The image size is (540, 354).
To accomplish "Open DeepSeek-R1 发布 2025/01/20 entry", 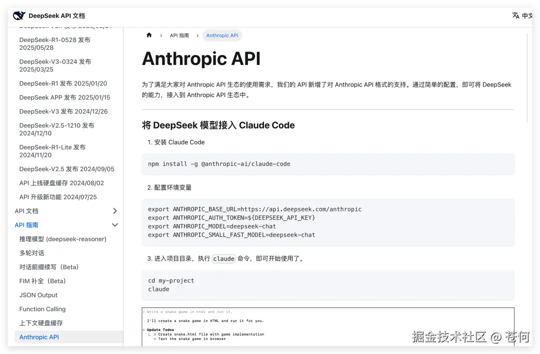I will 63,83.
